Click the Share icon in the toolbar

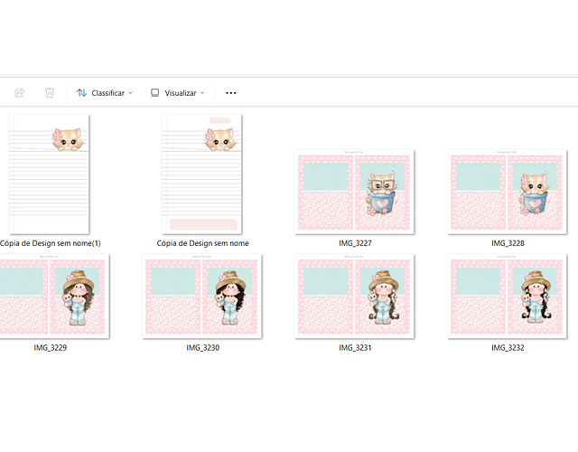tap(20, 92)
